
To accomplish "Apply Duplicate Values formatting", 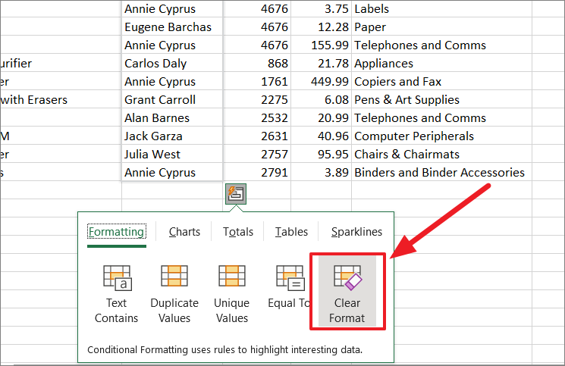I will point(174,294).
